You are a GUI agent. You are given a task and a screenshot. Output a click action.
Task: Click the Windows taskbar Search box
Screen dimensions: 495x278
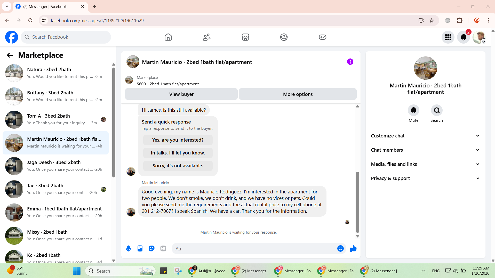pyautogui.click(x=120, y=271)
